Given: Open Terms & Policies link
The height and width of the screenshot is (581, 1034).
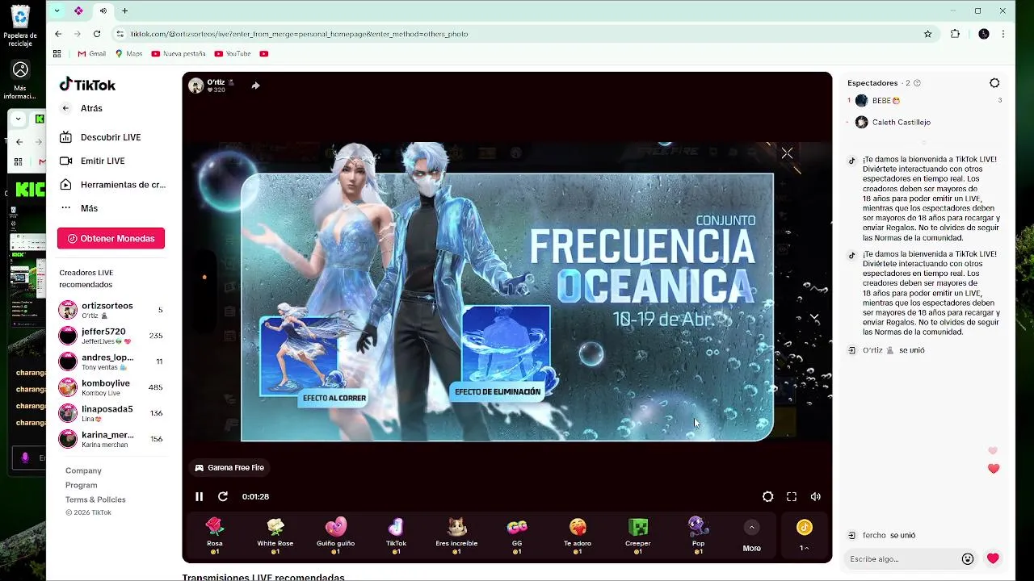Looking at the screenshot, I should coord(95,499).
